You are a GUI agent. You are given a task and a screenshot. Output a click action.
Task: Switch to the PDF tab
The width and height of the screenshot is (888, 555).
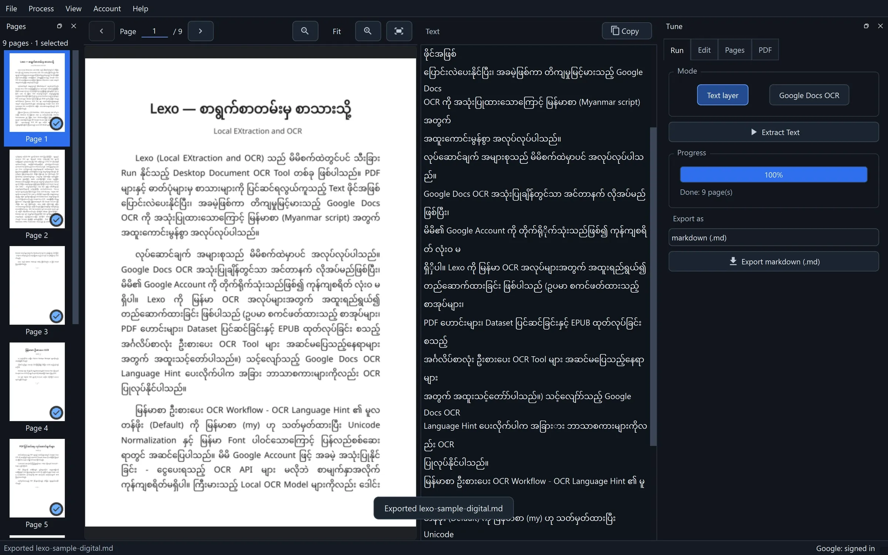(765, 50)
